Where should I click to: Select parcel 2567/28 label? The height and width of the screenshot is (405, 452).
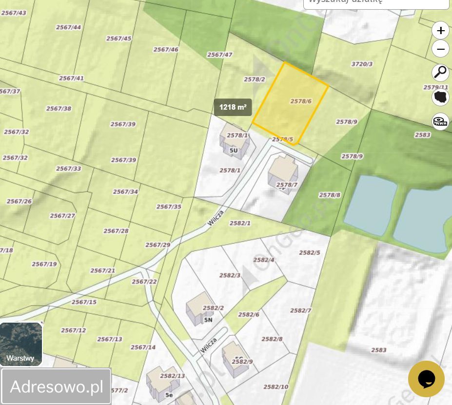click(116, 231)
